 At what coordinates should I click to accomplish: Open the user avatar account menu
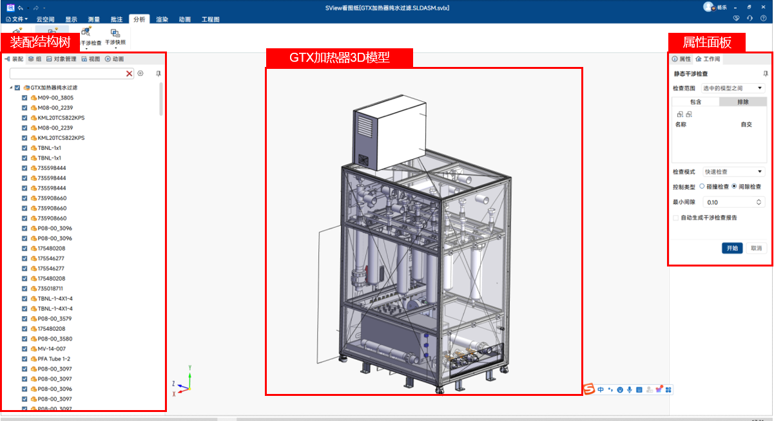[x=708, y=7]
